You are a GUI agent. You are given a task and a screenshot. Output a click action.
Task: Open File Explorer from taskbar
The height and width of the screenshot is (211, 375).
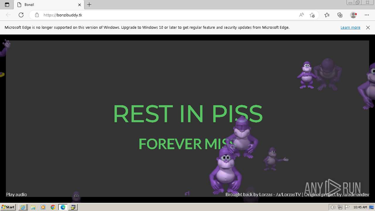(33, 207)
